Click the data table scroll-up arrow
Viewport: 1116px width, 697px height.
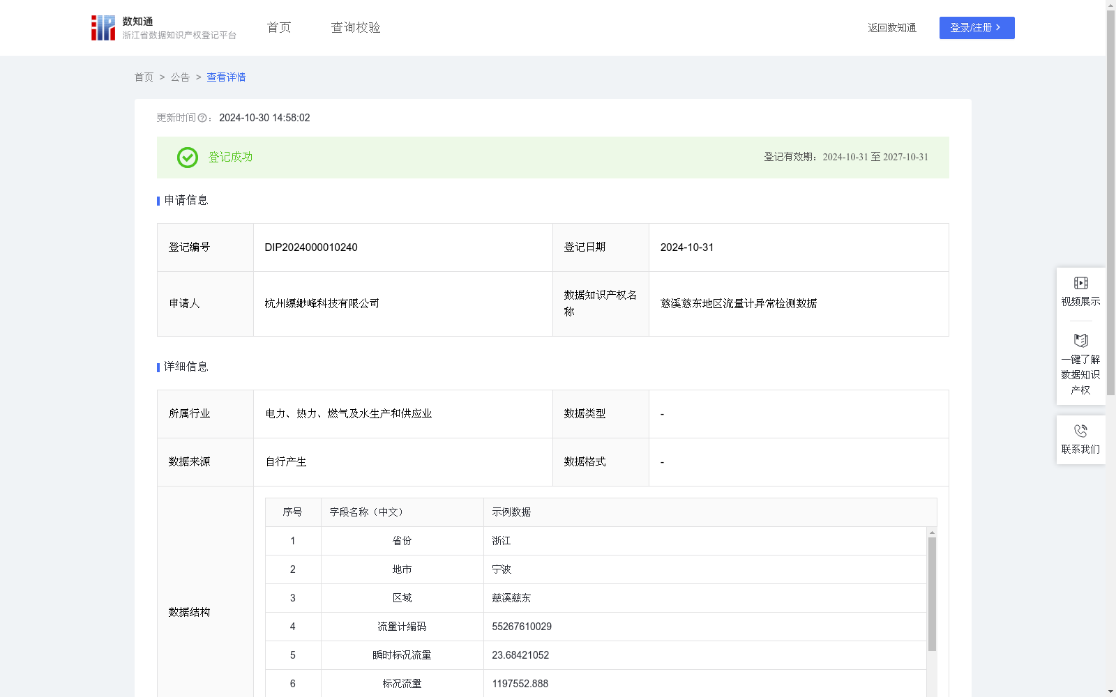coord(932,533)
